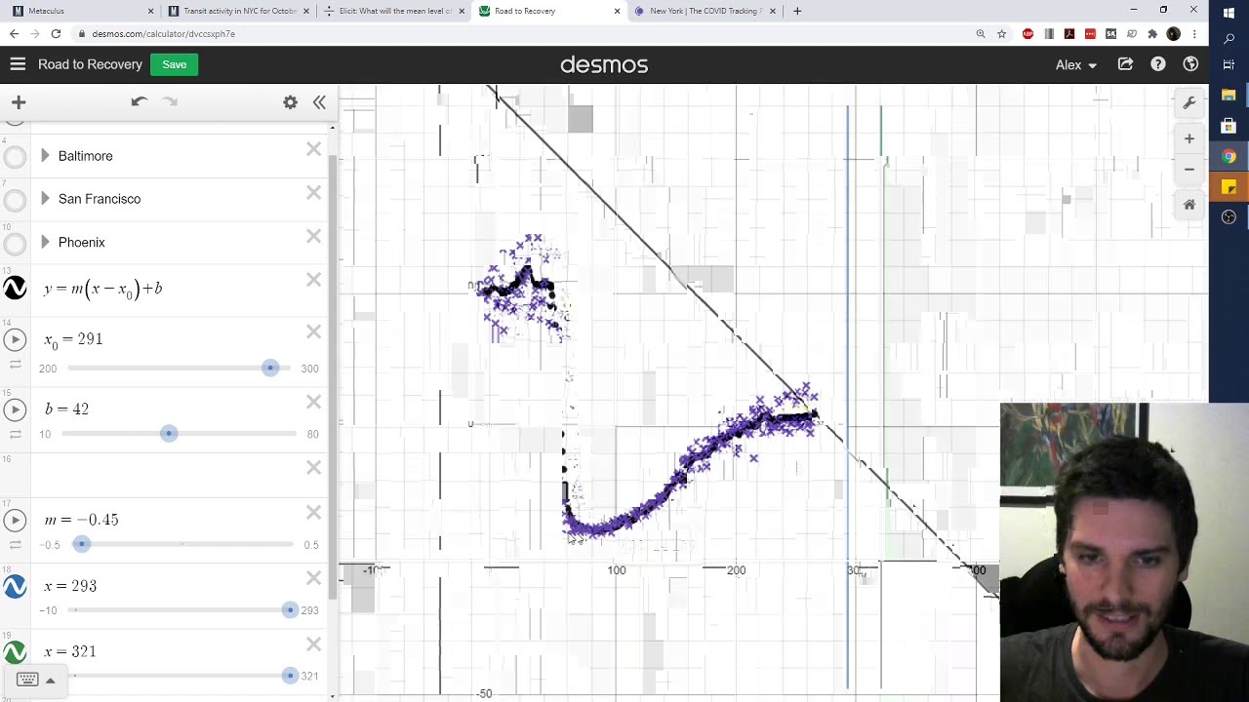Open Windows search in the taskbar

coord(1229,39)
